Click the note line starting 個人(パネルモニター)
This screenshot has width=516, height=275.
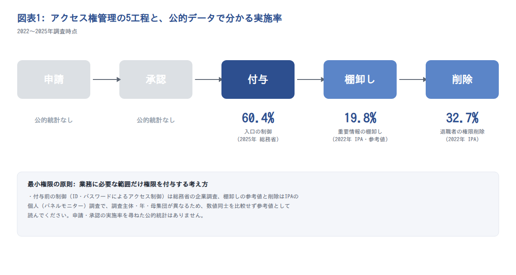click(x=159, y=206)
